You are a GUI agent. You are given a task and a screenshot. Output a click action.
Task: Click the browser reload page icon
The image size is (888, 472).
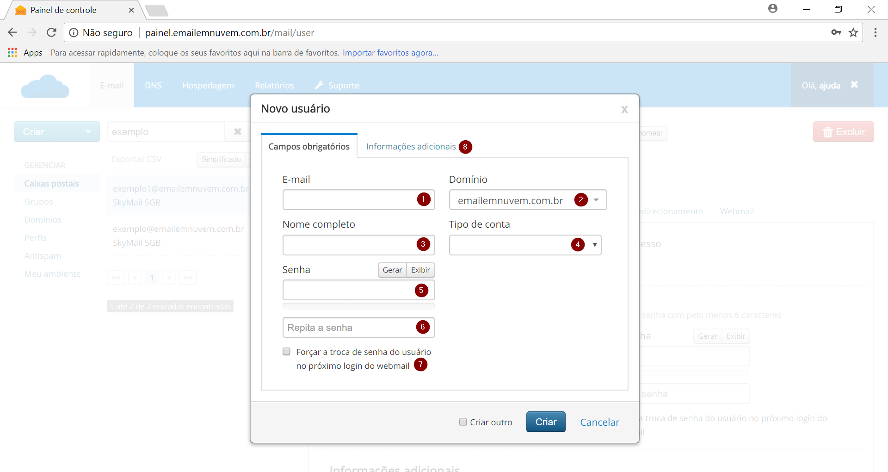[51, 32]
